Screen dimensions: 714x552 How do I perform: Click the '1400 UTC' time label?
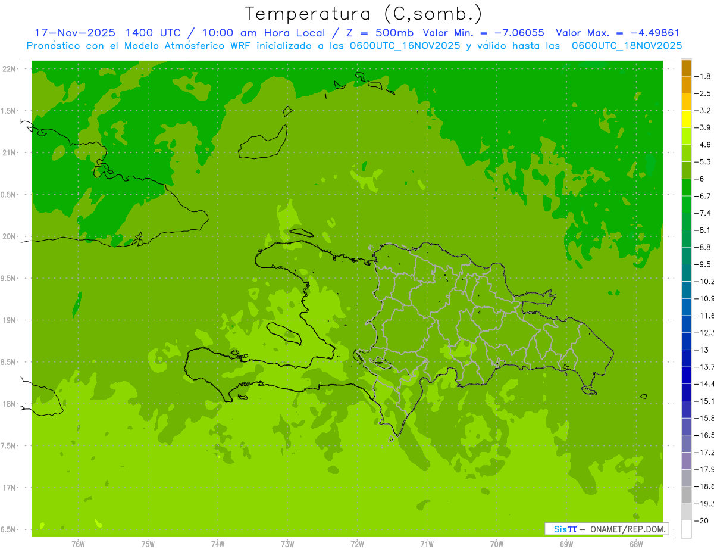tap(154, 33)
